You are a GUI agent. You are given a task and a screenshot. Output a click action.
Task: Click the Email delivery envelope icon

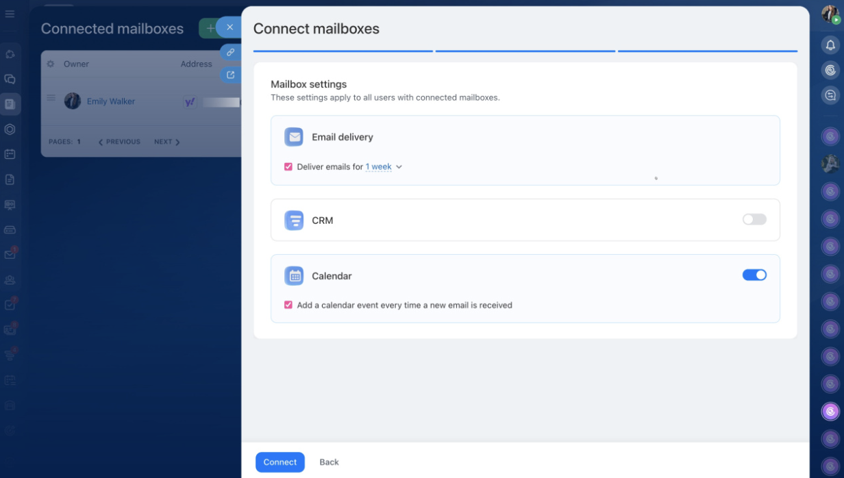click(x=294, y=137)
